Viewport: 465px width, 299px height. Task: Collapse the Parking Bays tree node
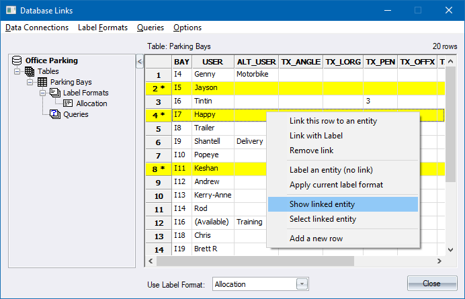click(30, 82)
